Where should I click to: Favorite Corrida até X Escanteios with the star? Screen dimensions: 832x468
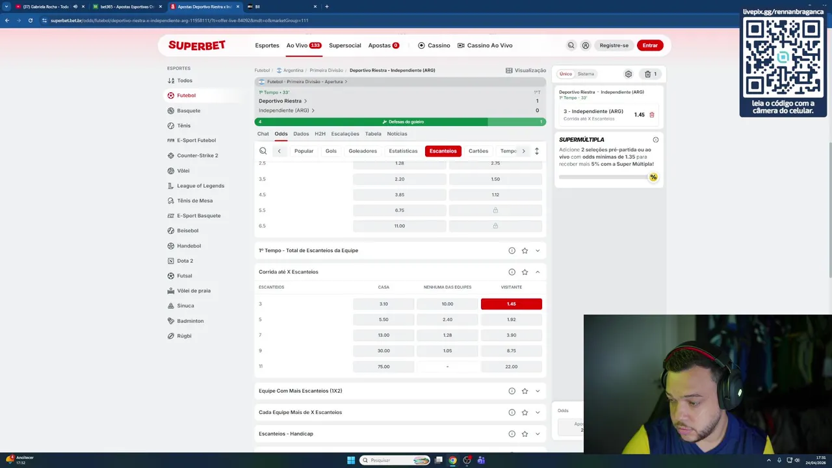click(525, 272)
